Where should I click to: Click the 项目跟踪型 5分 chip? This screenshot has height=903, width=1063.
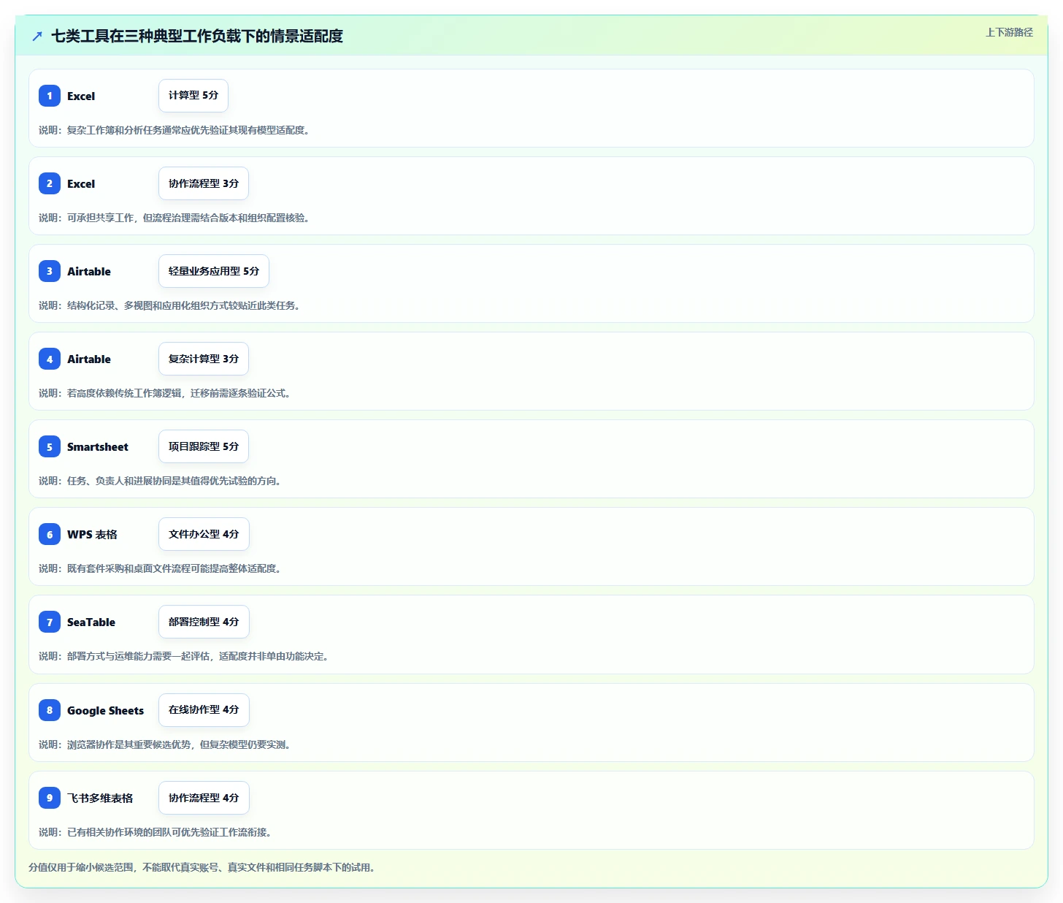pos(204,446)
